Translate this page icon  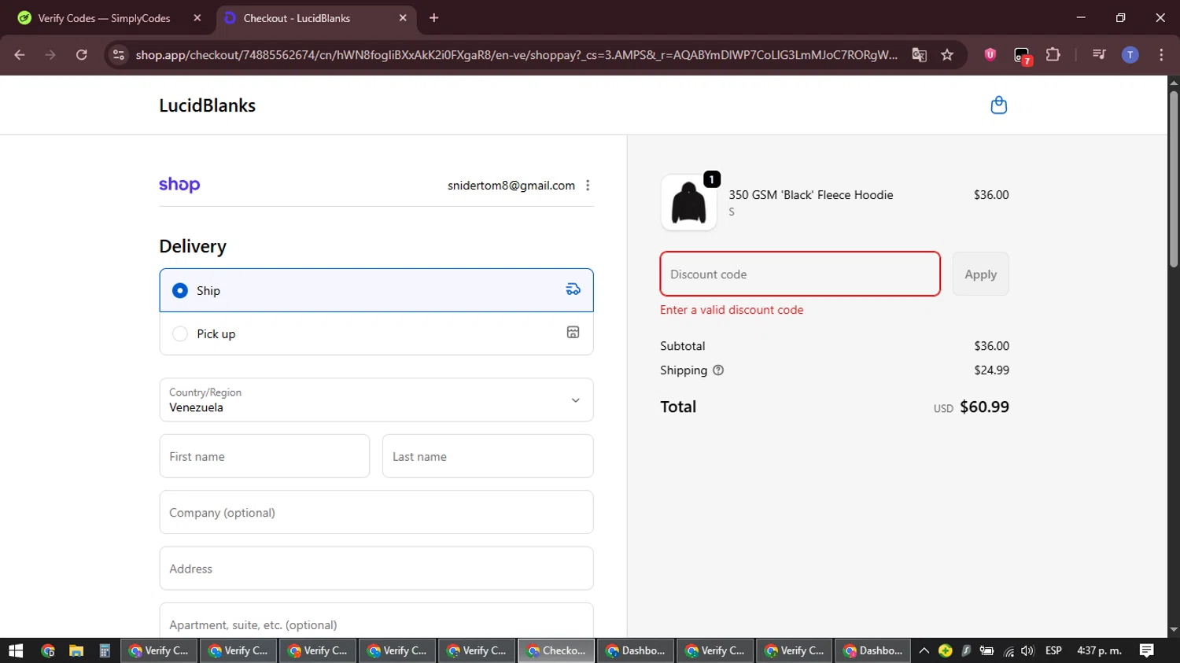click(x=919, y=54)
